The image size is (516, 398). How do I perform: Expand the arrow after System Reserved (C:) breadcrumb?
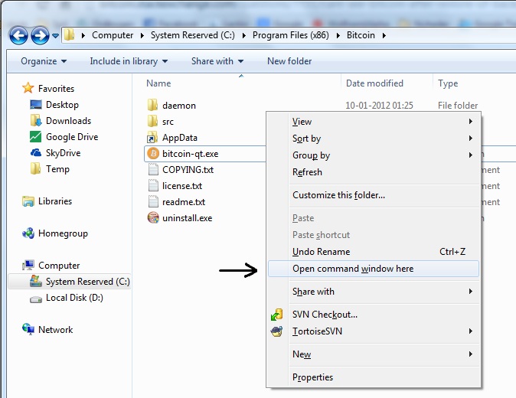[x=244, y=35]
